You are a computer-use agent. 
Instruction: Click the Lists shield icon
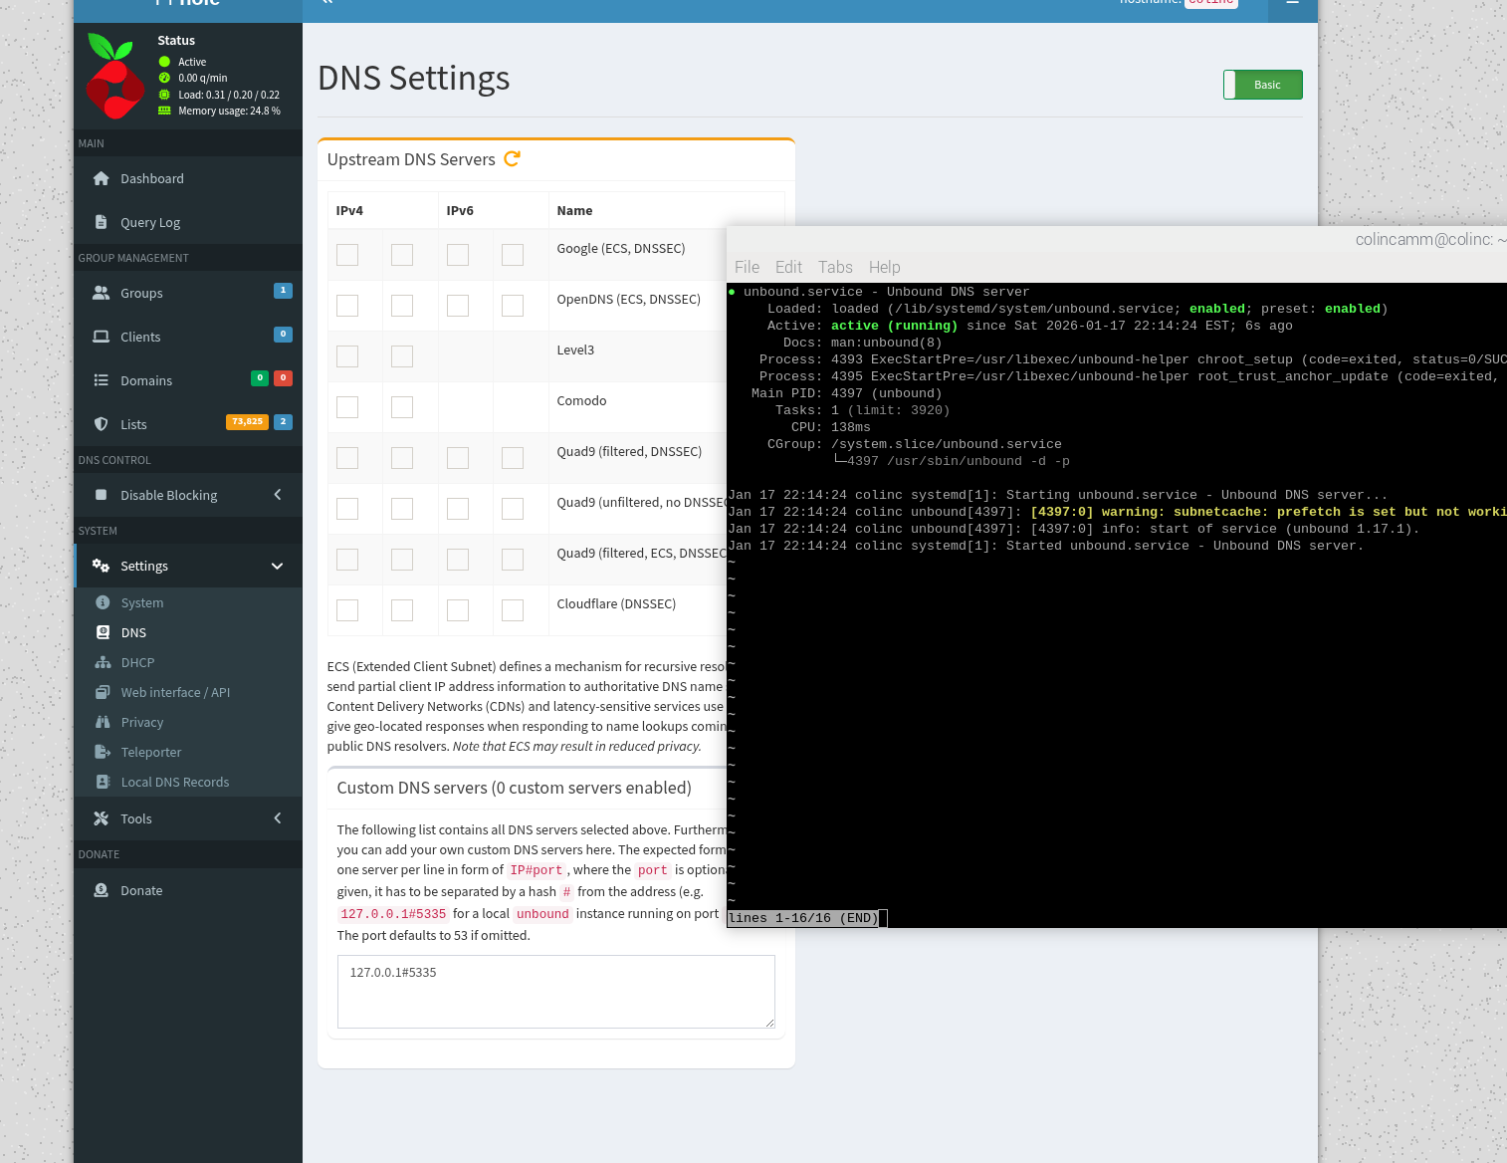click(x=101, y=424)
